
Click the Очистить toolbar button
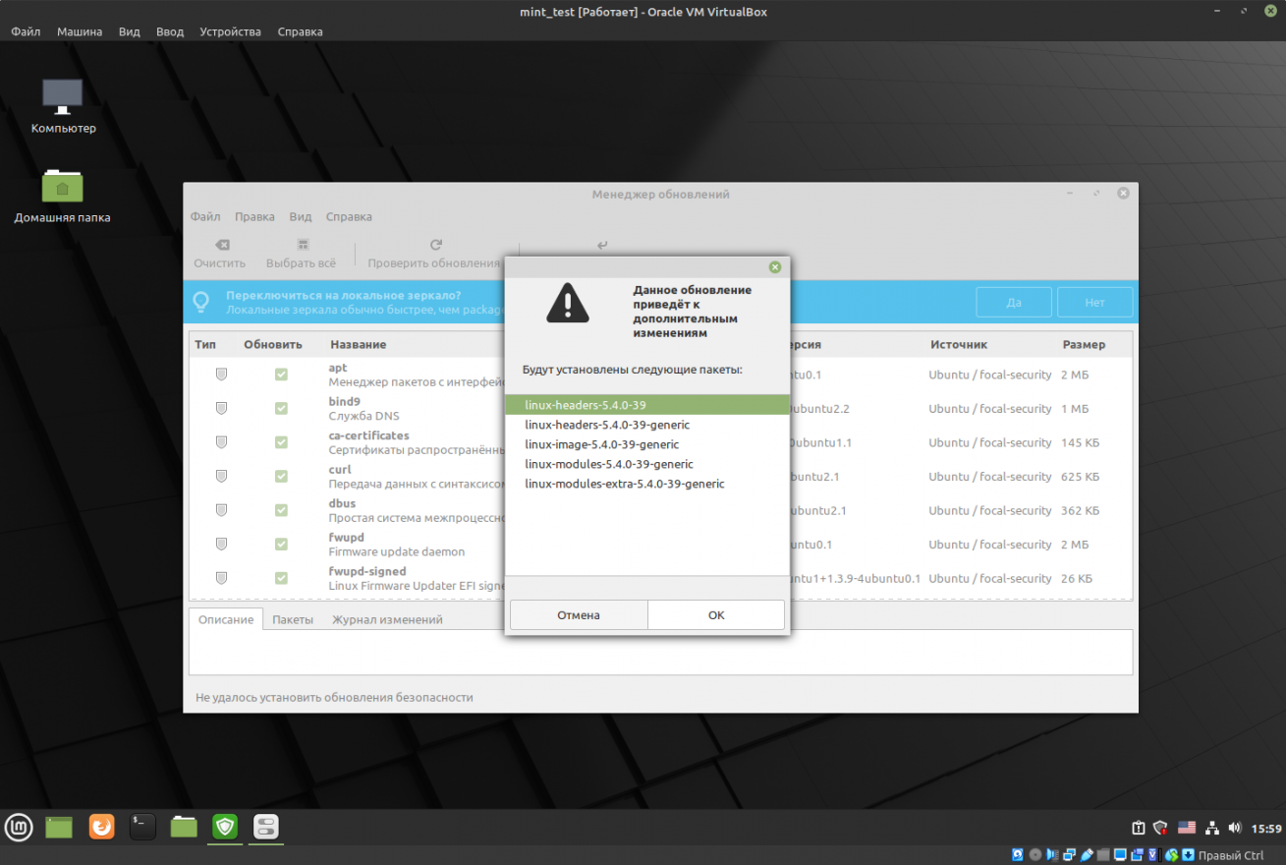[220, 254]
